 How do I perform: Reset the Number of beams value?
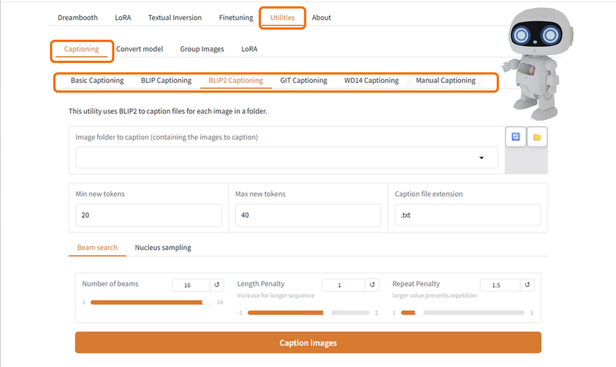tap(217, 285)
